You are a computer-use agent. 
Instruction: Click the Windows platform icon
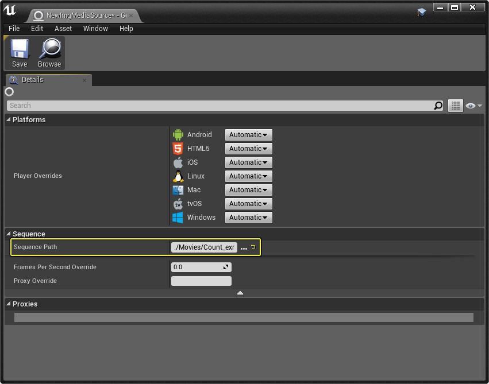(178, 218)
